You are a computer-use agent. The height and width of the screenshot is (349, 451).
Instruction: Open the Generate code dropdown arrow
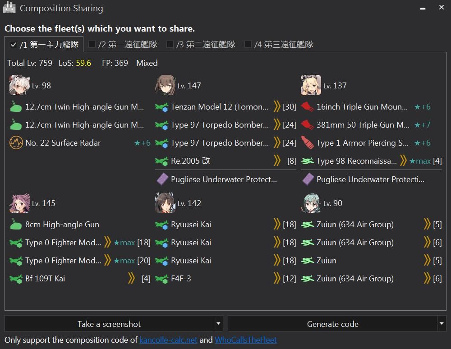(x=442, y=324)
